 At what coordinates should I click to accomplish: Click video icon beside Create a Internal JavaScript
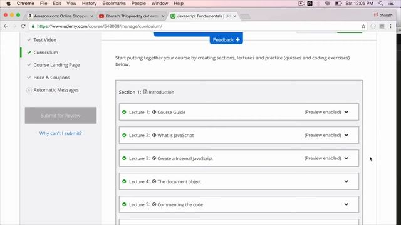[x=154, y=158]
